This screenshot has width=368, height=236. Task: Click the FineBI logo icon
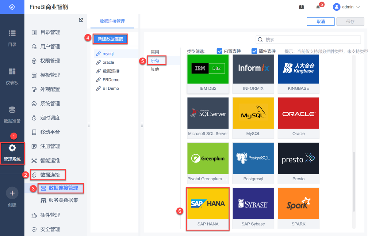click(12, 7)
